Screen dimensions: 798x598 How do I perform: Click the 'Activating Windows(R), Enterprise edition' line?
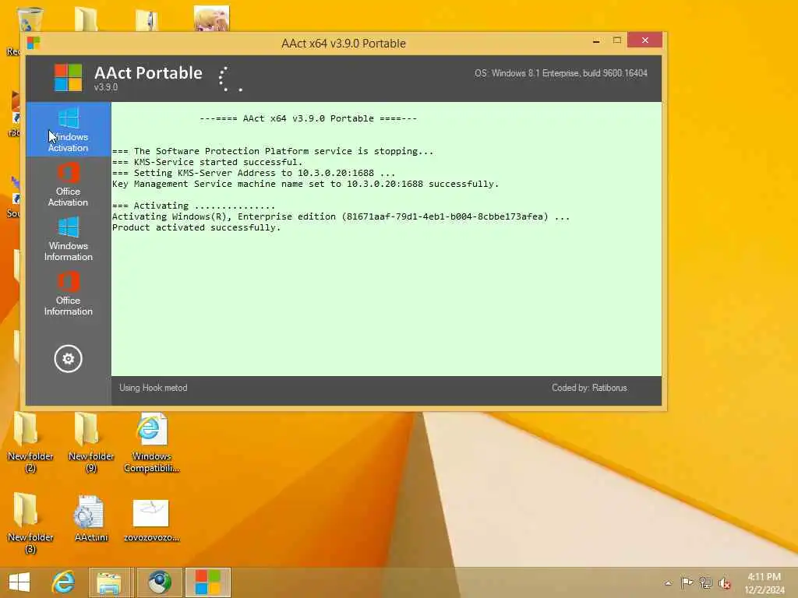click(341, 216)
